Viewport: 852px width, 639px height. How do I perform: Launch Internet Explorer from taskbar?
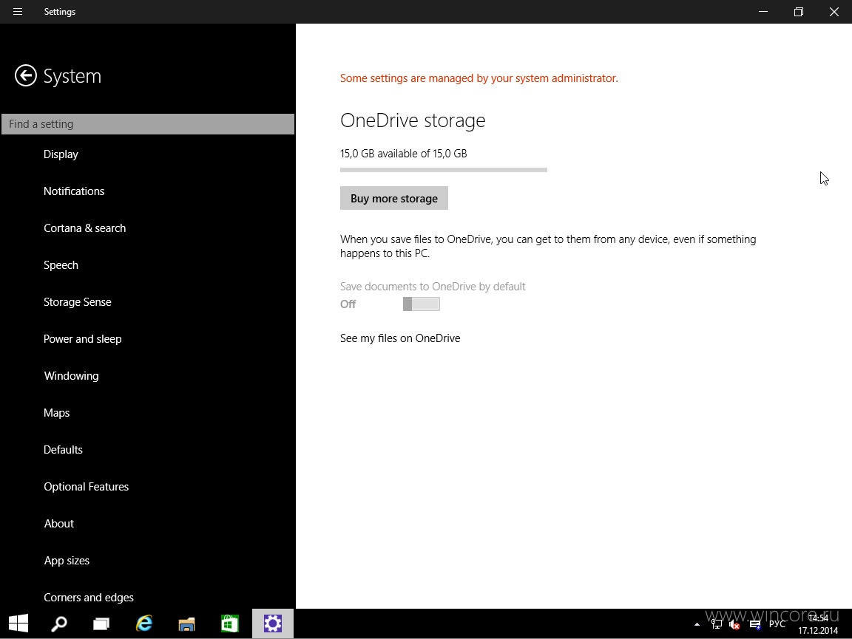click(144, 623)
